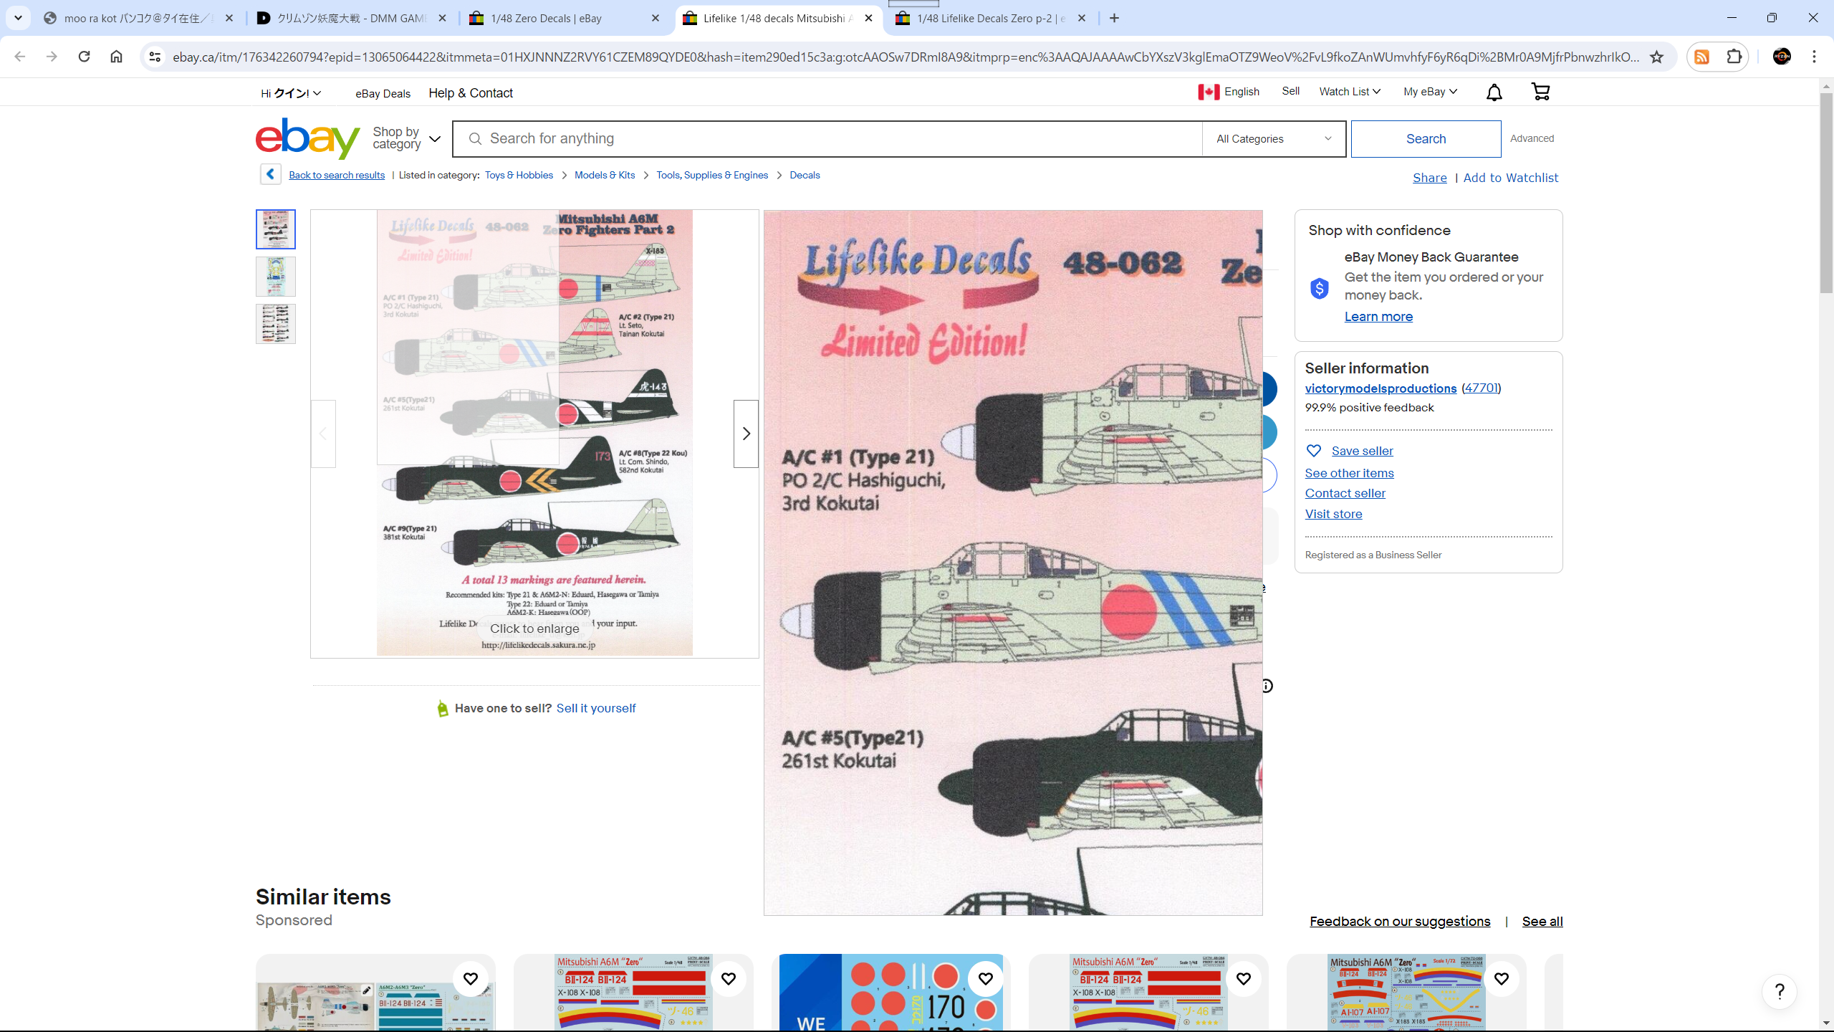Screen dimensions: 1834x1032
Task: Bookmark this page with the star icon
Action: tap(1656, 57)
